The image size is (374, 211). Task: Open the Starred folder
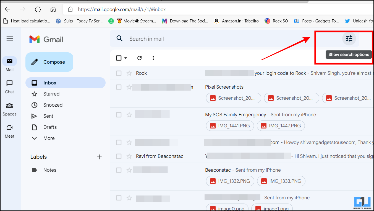(51, 94)
